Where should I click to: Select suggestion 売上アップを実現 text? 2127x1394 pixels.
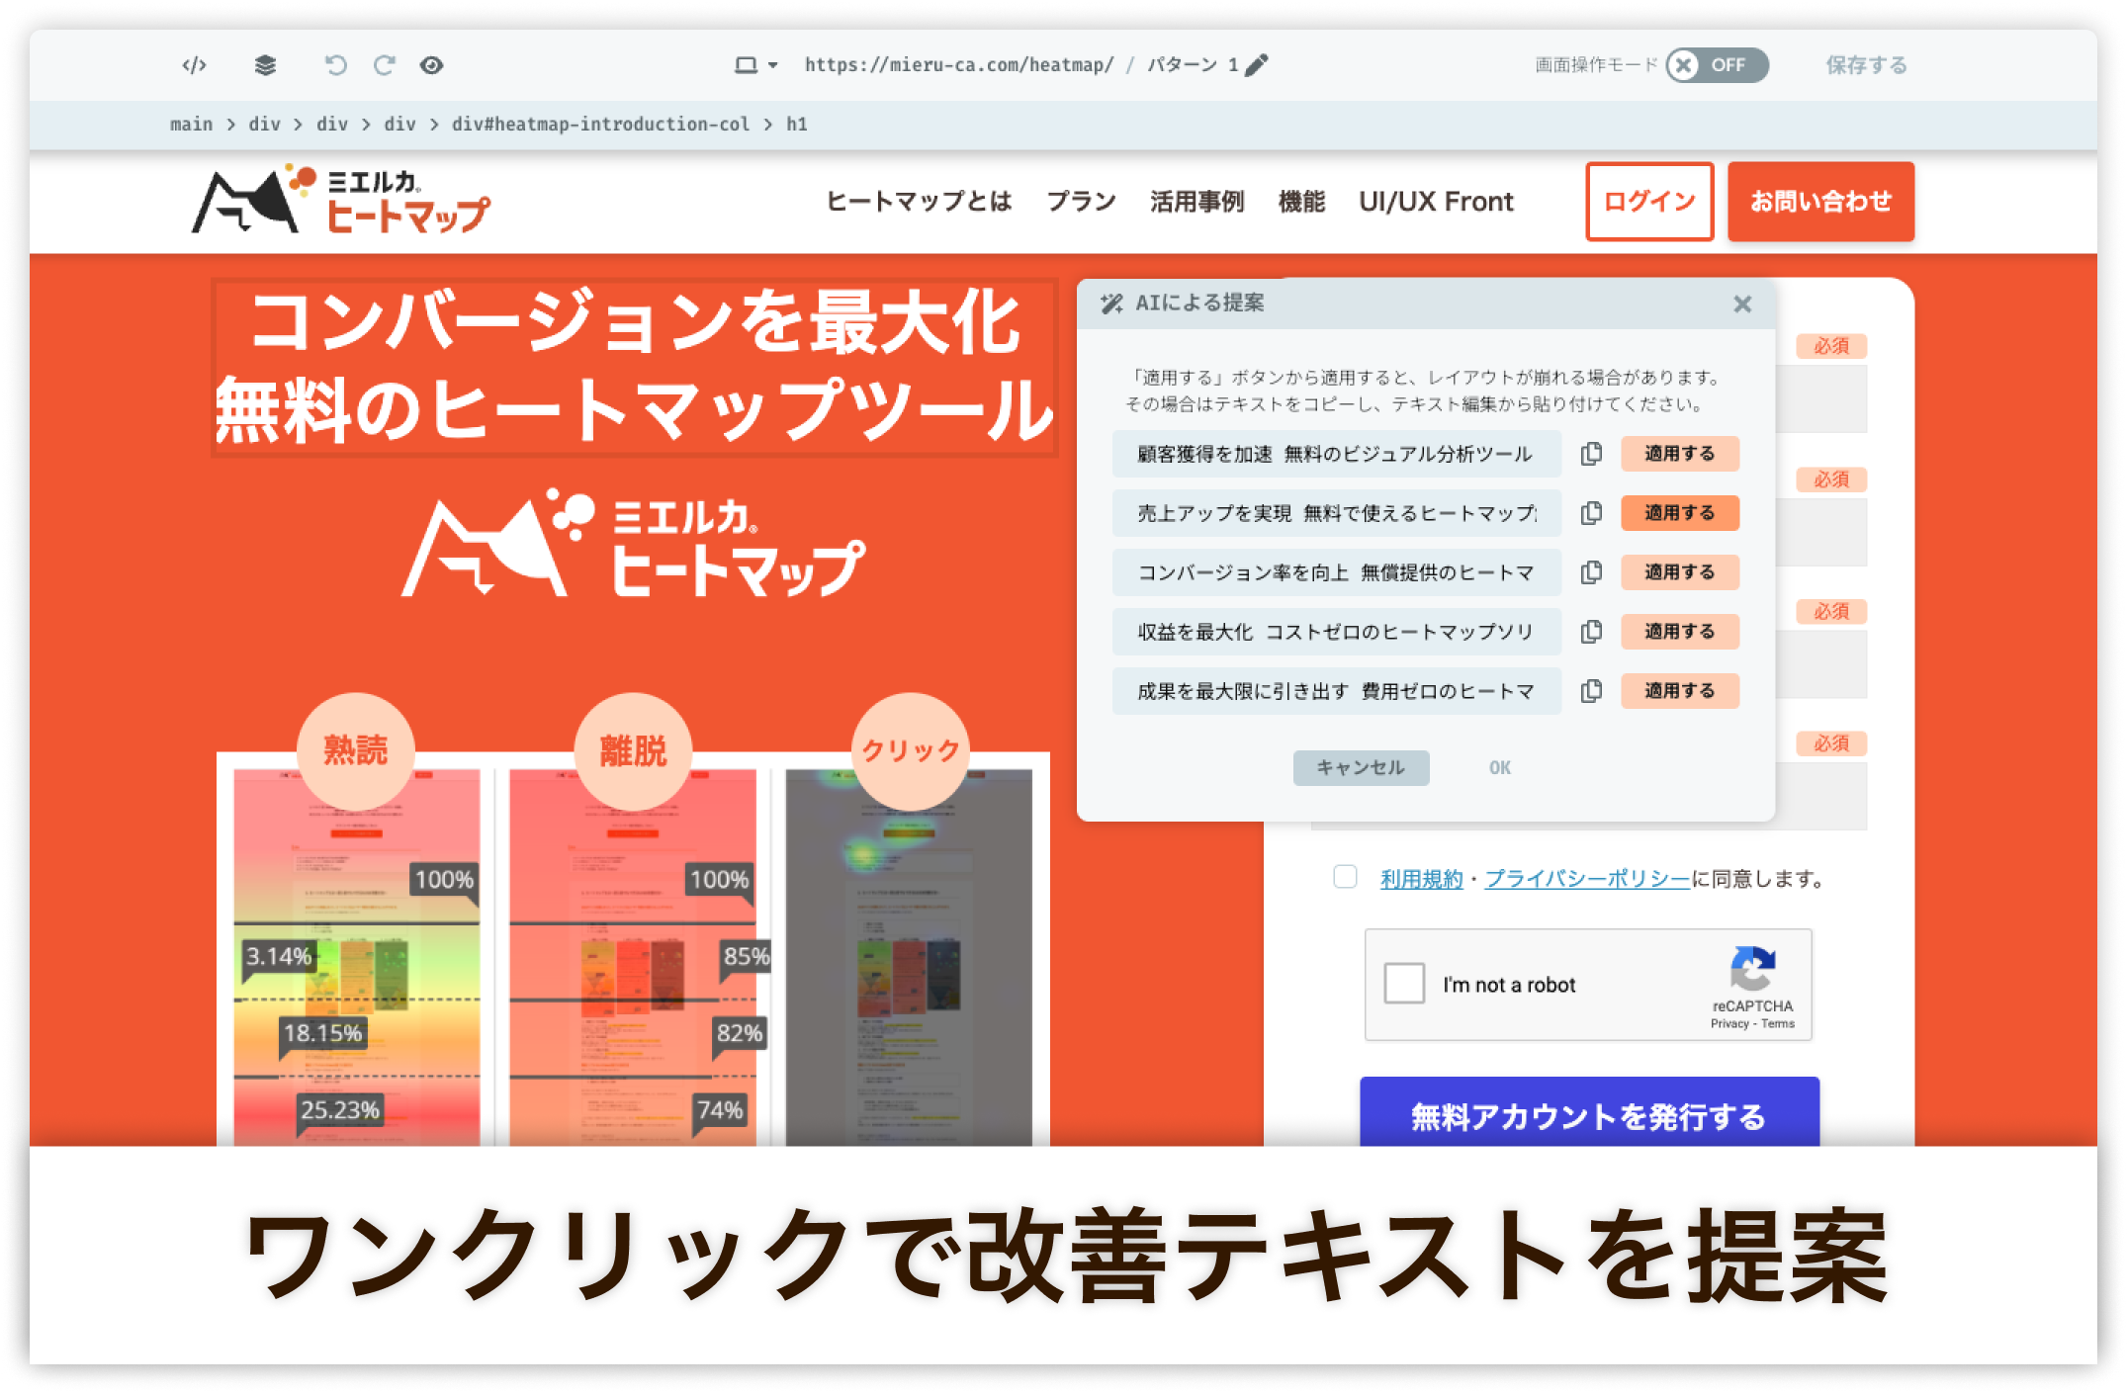pos(1336,513)
